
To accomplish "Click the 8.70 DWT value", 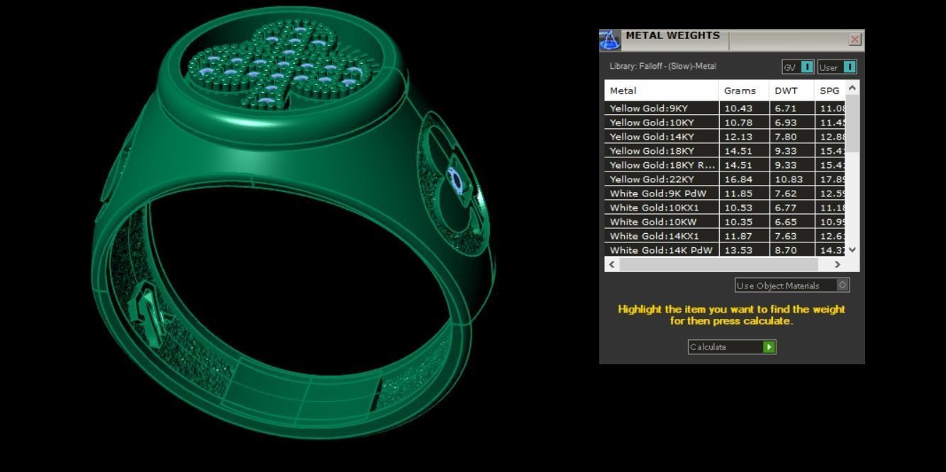I will click(x=786, y=250).
